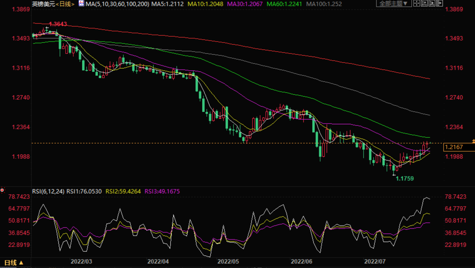This screenshot has height=268, width=475.
Task: Click the MA60:1.2241 green legend value
Action: tap(284, 4)
